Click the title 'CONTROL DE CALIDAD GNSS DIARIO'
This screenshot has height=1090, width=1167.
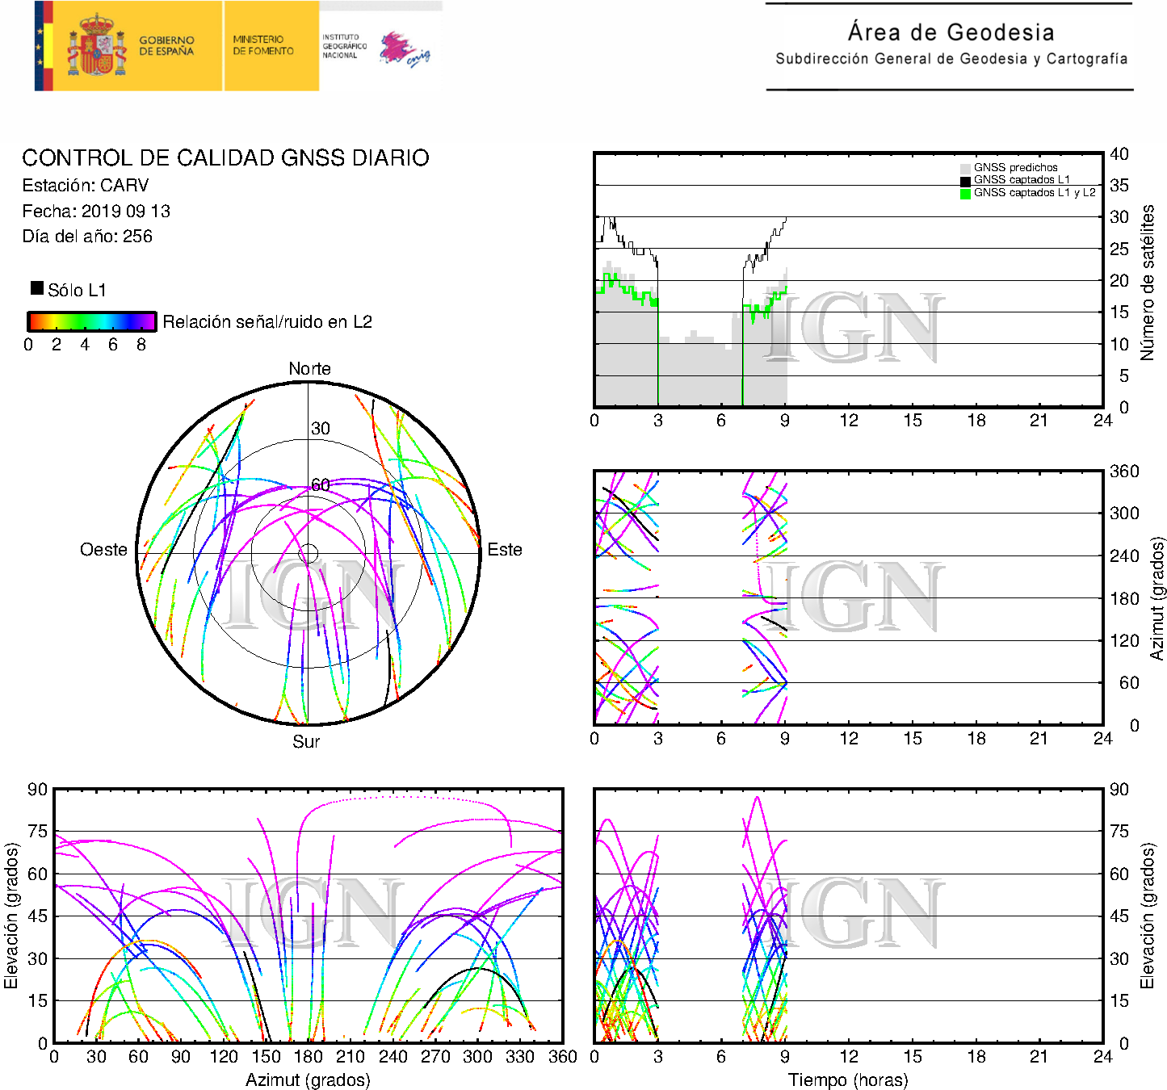[x=225, y=157]
